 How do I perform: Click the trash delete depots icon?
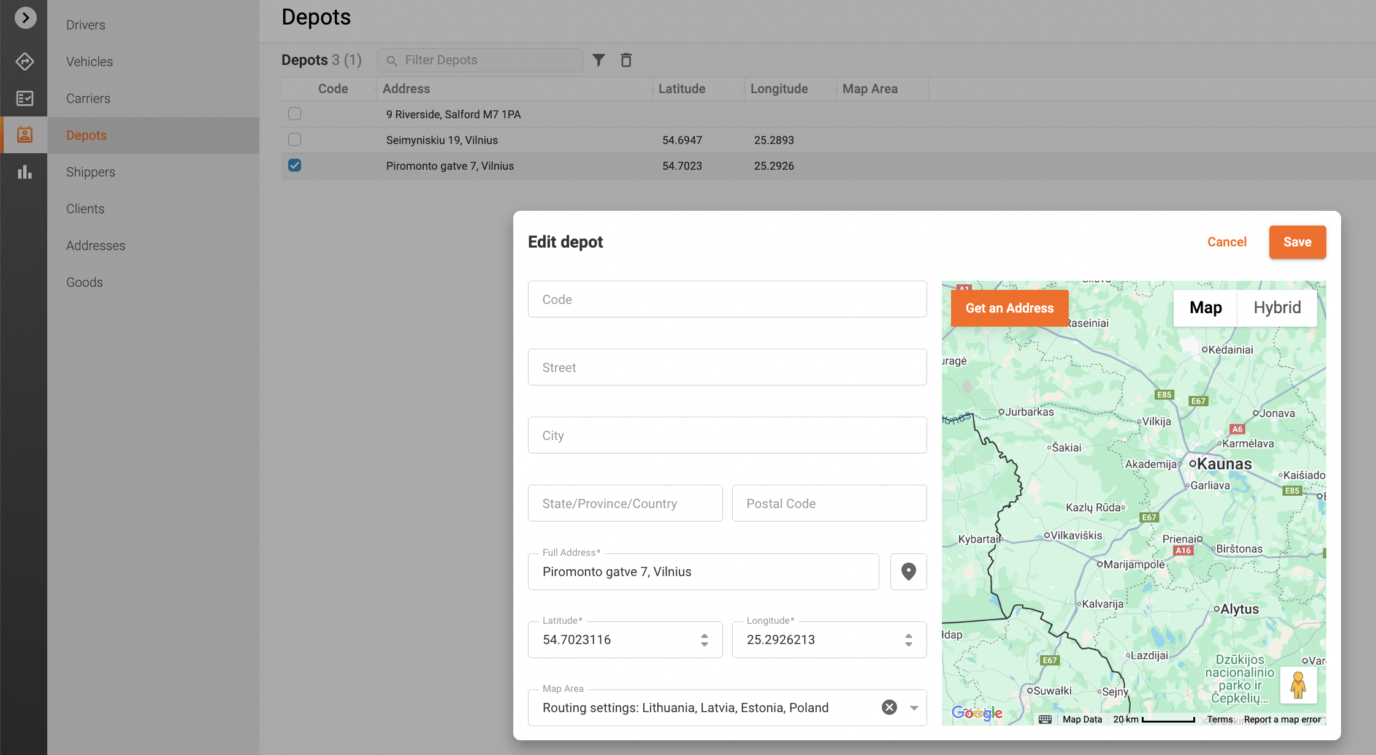point(626,60)
